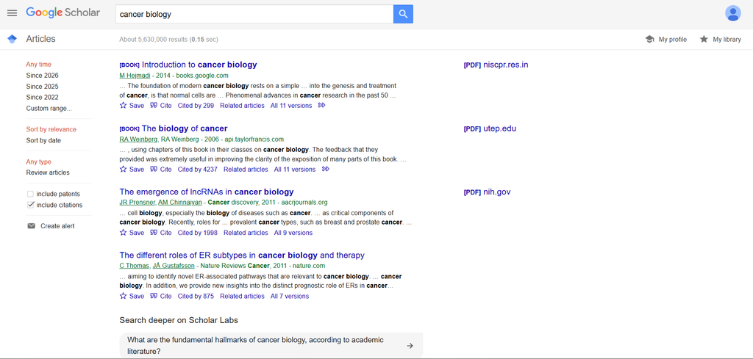Open the hamburger menu icon
The width and height of the screenshot is (753, 359).
click(12, 13)
